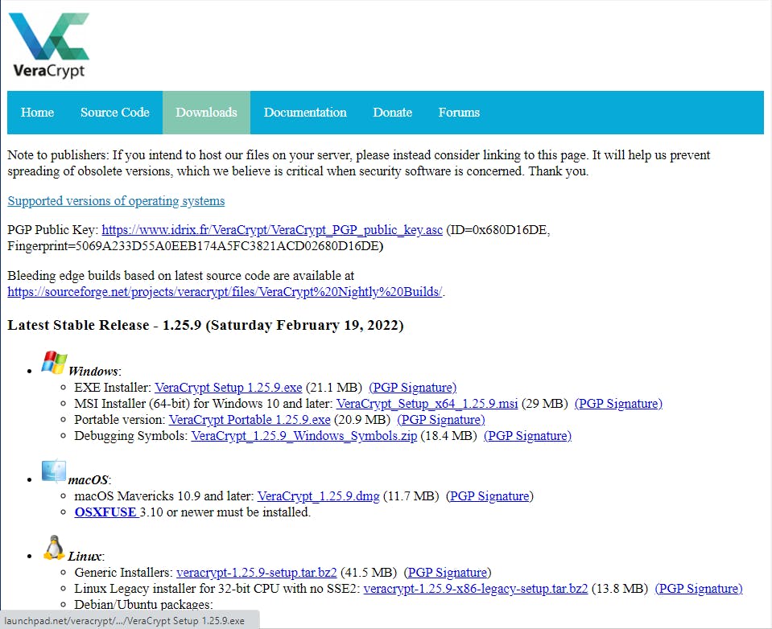Image resolution: width=772 pixels, height=629 pixels.
Task: Visit the Forums page
Action: pyautogui.click(x=459, y=112)
